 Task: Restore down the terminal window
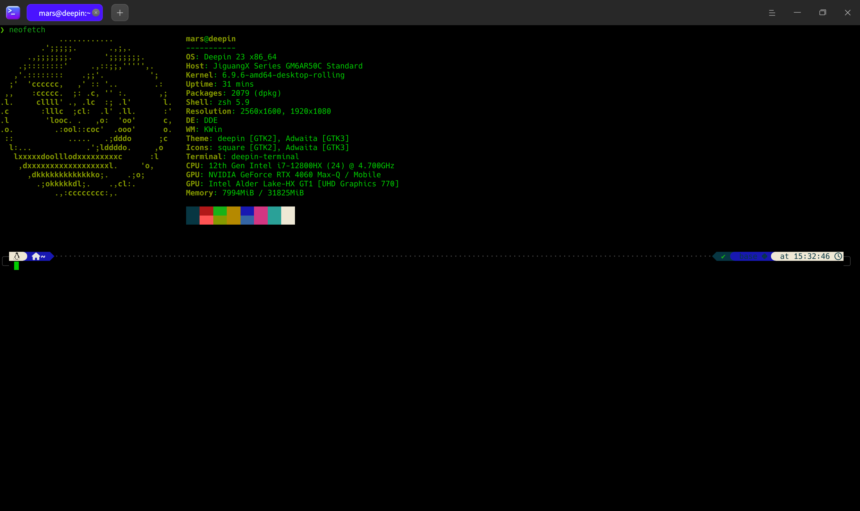click(822, 13)
